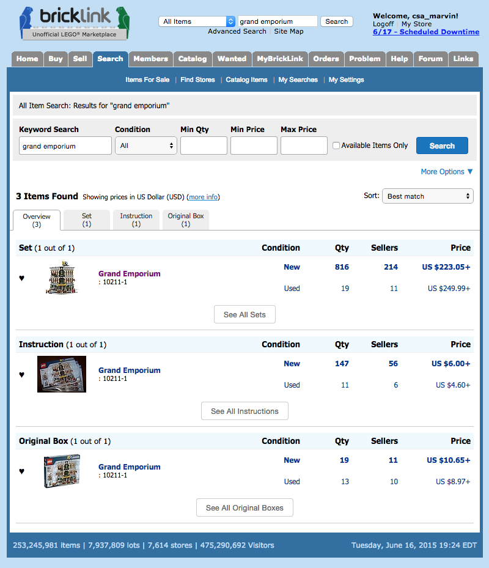Click Used instruction price US $4.60+

(x=453, y=385)
